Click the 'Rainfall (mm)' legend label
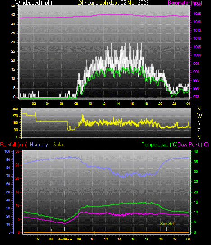 [14, 145]
